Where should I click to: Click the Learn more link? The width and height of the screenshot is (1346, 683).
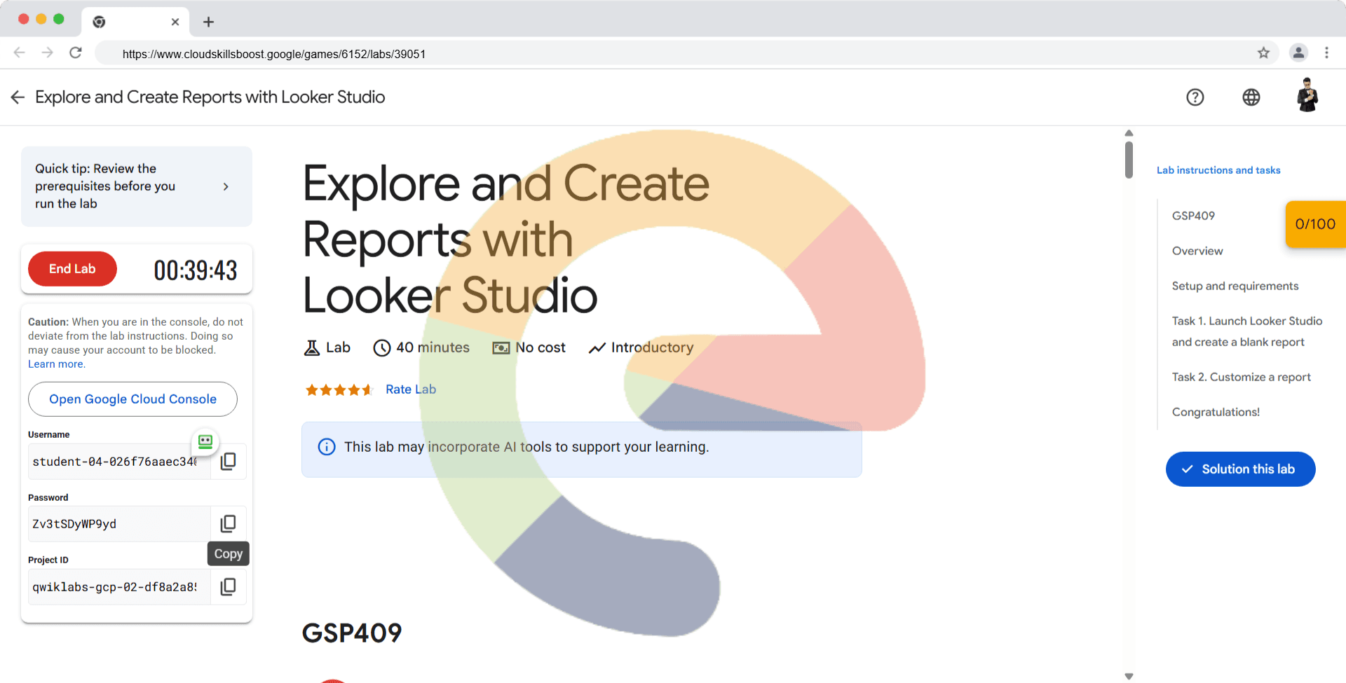click(x=56, y=364)
